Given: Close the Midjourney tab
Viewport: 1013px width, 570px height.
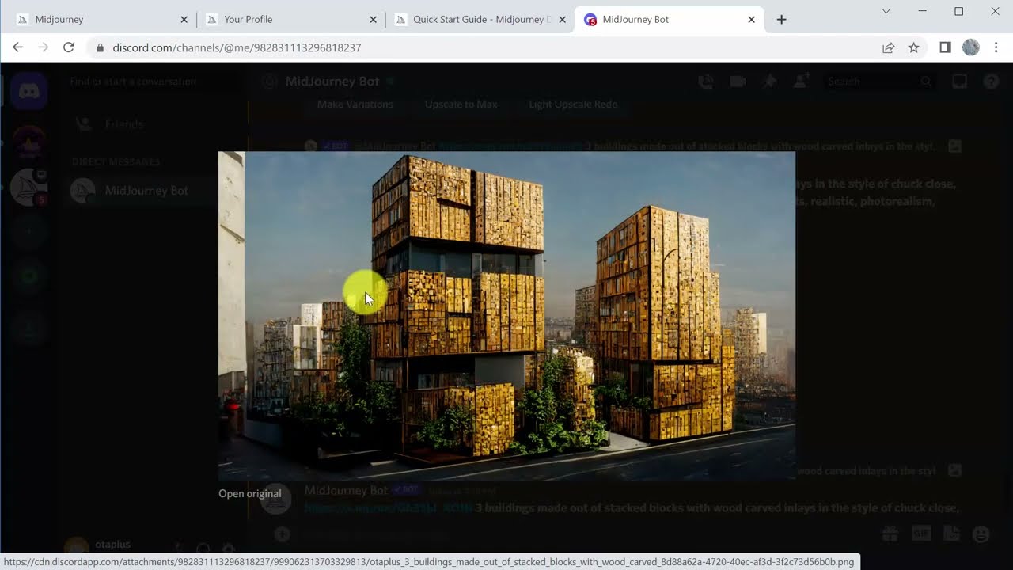Looking at the screenshot, I should [x=184, y=20].
